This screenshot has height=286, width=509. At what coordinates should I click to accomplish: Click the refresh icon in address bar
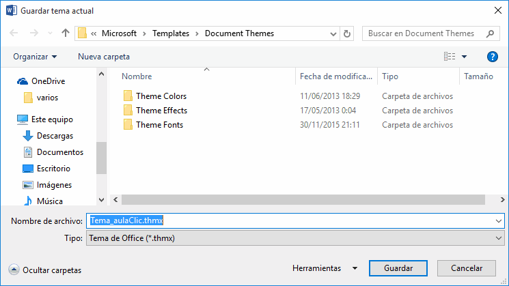348,33
